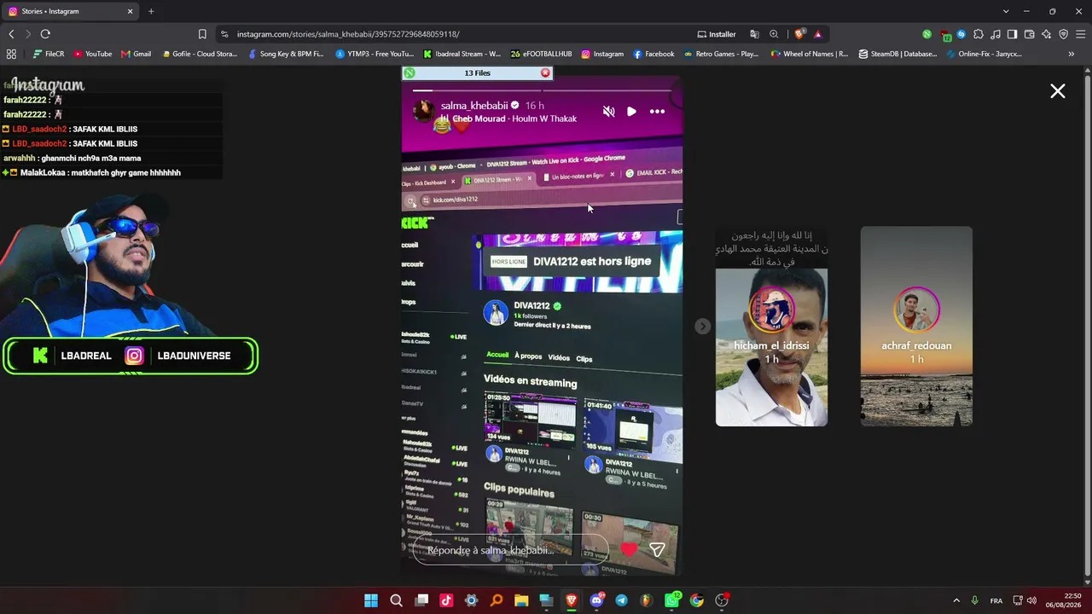Select the Stories • Instagram tab
This screenshot has width=1092, height=614.
click(x=71, y=11)
